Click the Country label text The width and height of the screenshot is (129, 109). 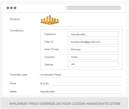[x=49, y=57]
